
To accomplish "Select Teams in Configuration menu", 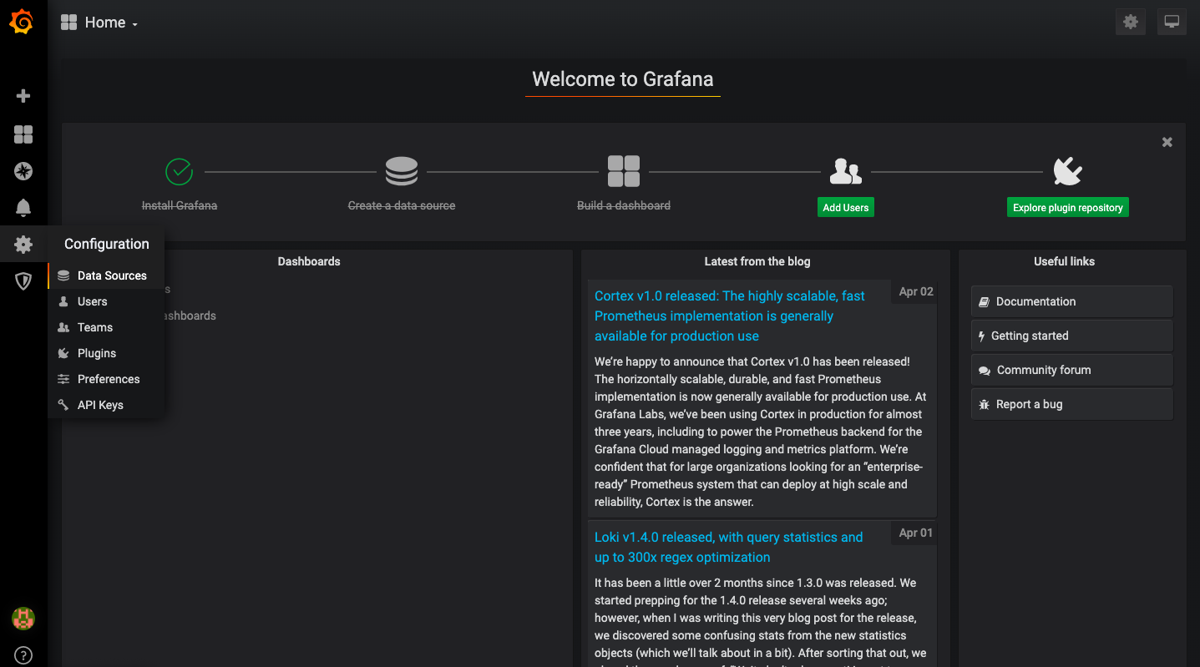I will tap(106, 327).
